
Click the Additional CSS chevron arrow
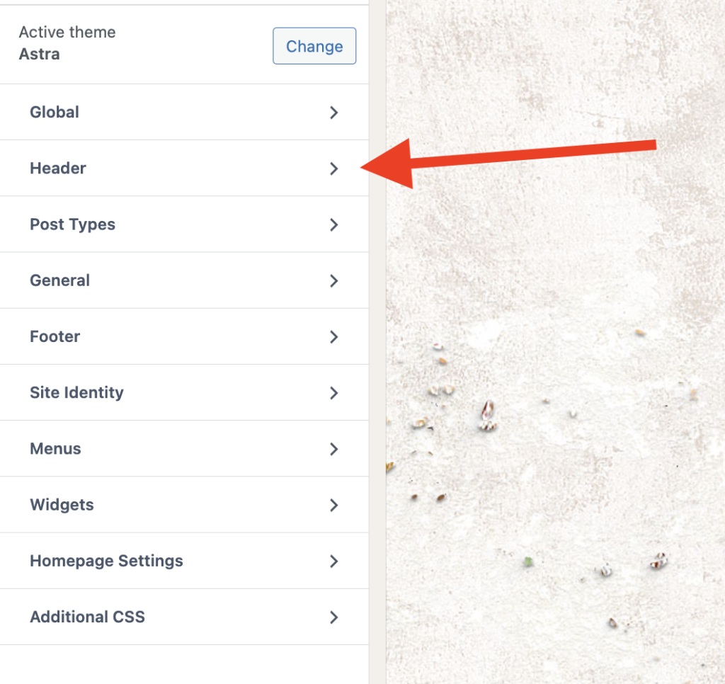point(334,617)
